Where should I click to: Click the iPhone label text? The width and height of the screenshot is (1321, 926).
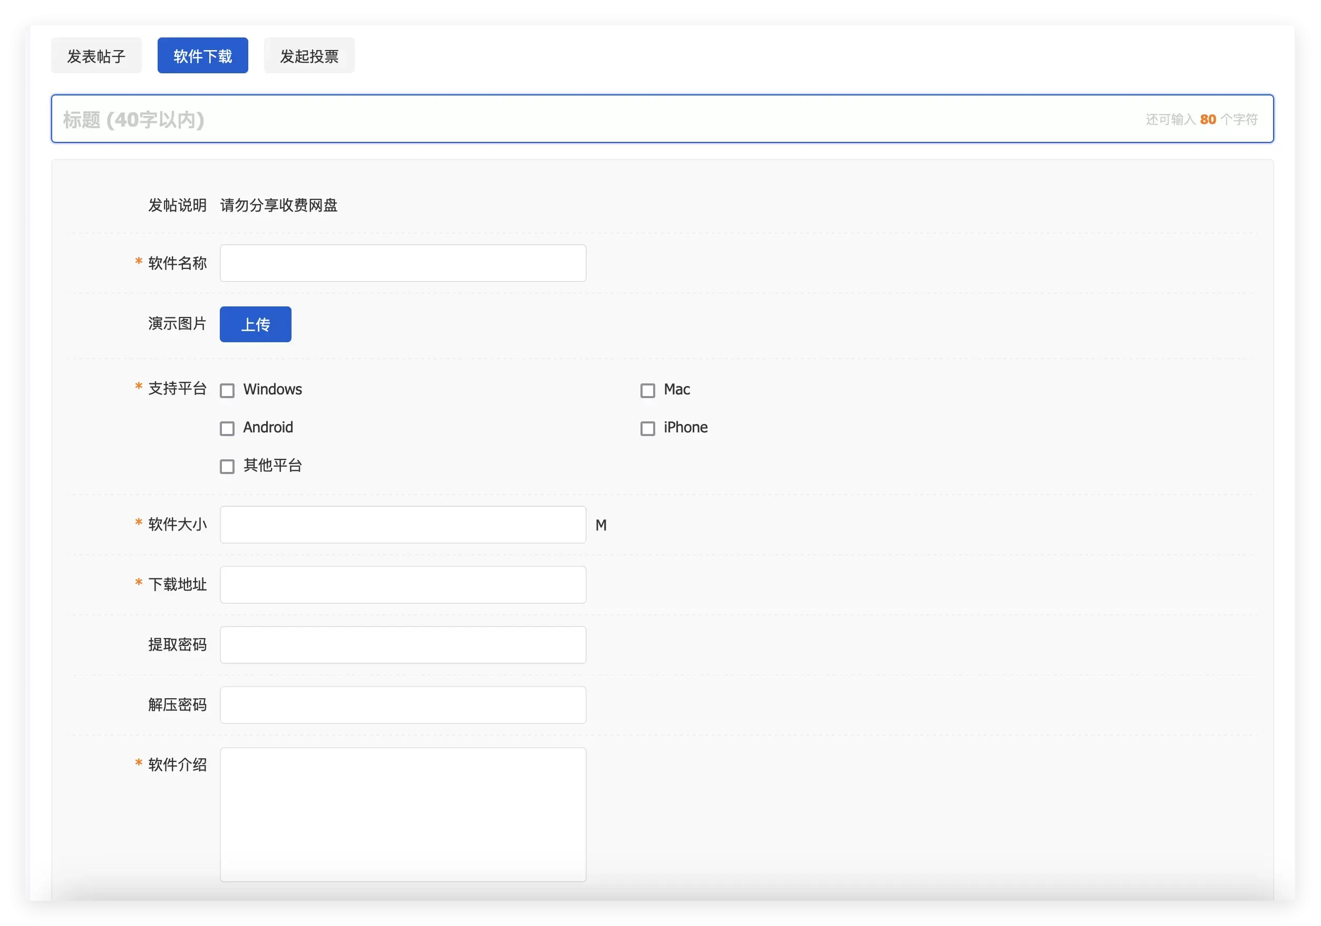pos(685,428)
